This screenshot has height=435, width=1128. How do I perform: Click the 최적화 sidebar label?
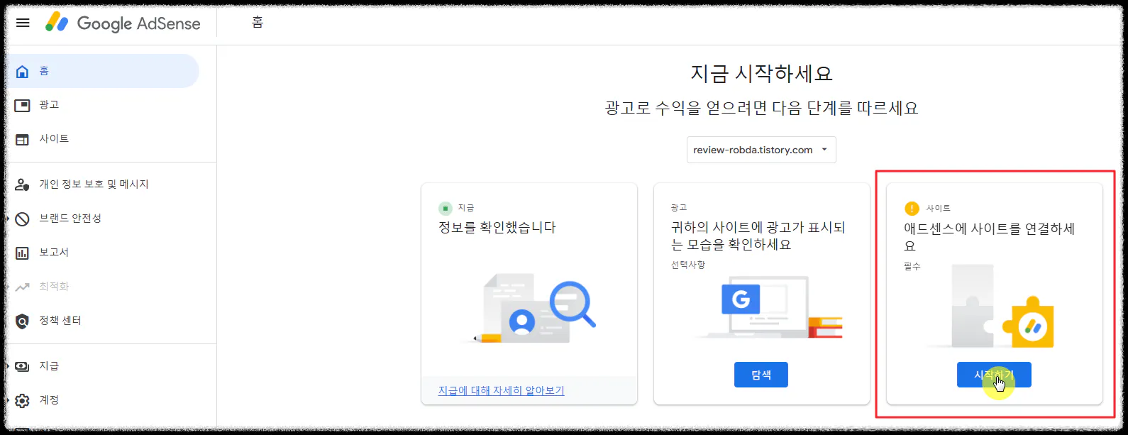tap(54, 287)
